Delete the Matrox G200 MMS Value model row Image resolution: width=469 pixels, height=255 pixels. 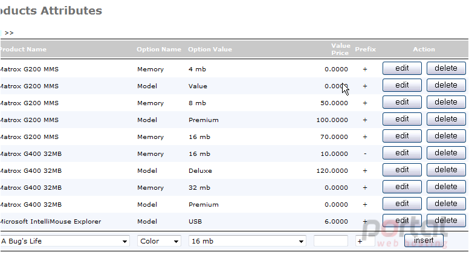(x=446, y=85)
